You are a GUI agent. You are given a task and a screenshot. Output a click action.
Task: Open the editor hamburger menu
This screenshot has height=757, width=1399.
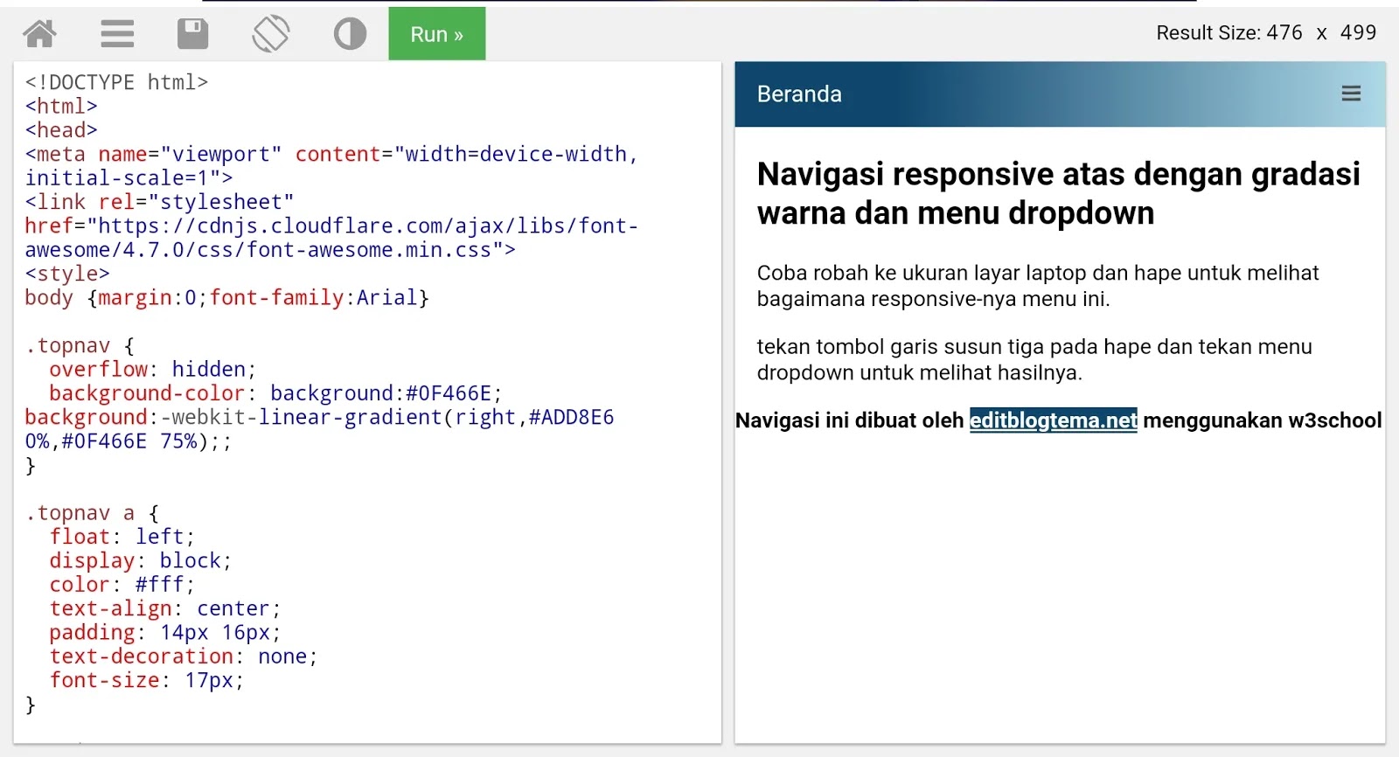click(117, 34)
